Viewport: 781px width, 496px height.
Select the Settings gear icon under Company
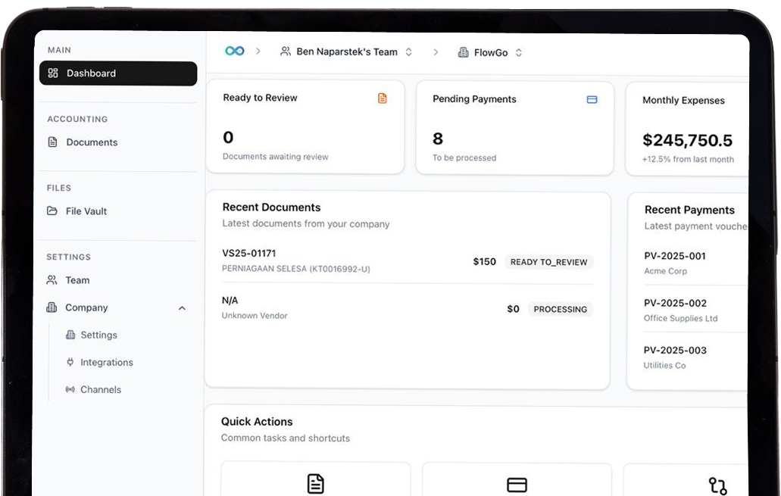(x=70, y=335)
